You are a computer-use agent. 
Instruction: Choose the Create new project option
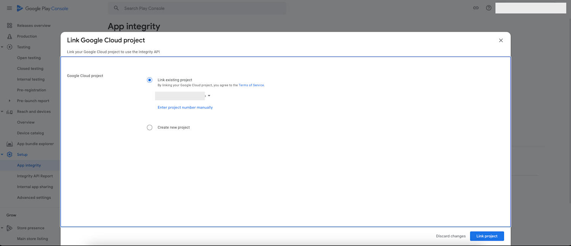coord(150,127)
